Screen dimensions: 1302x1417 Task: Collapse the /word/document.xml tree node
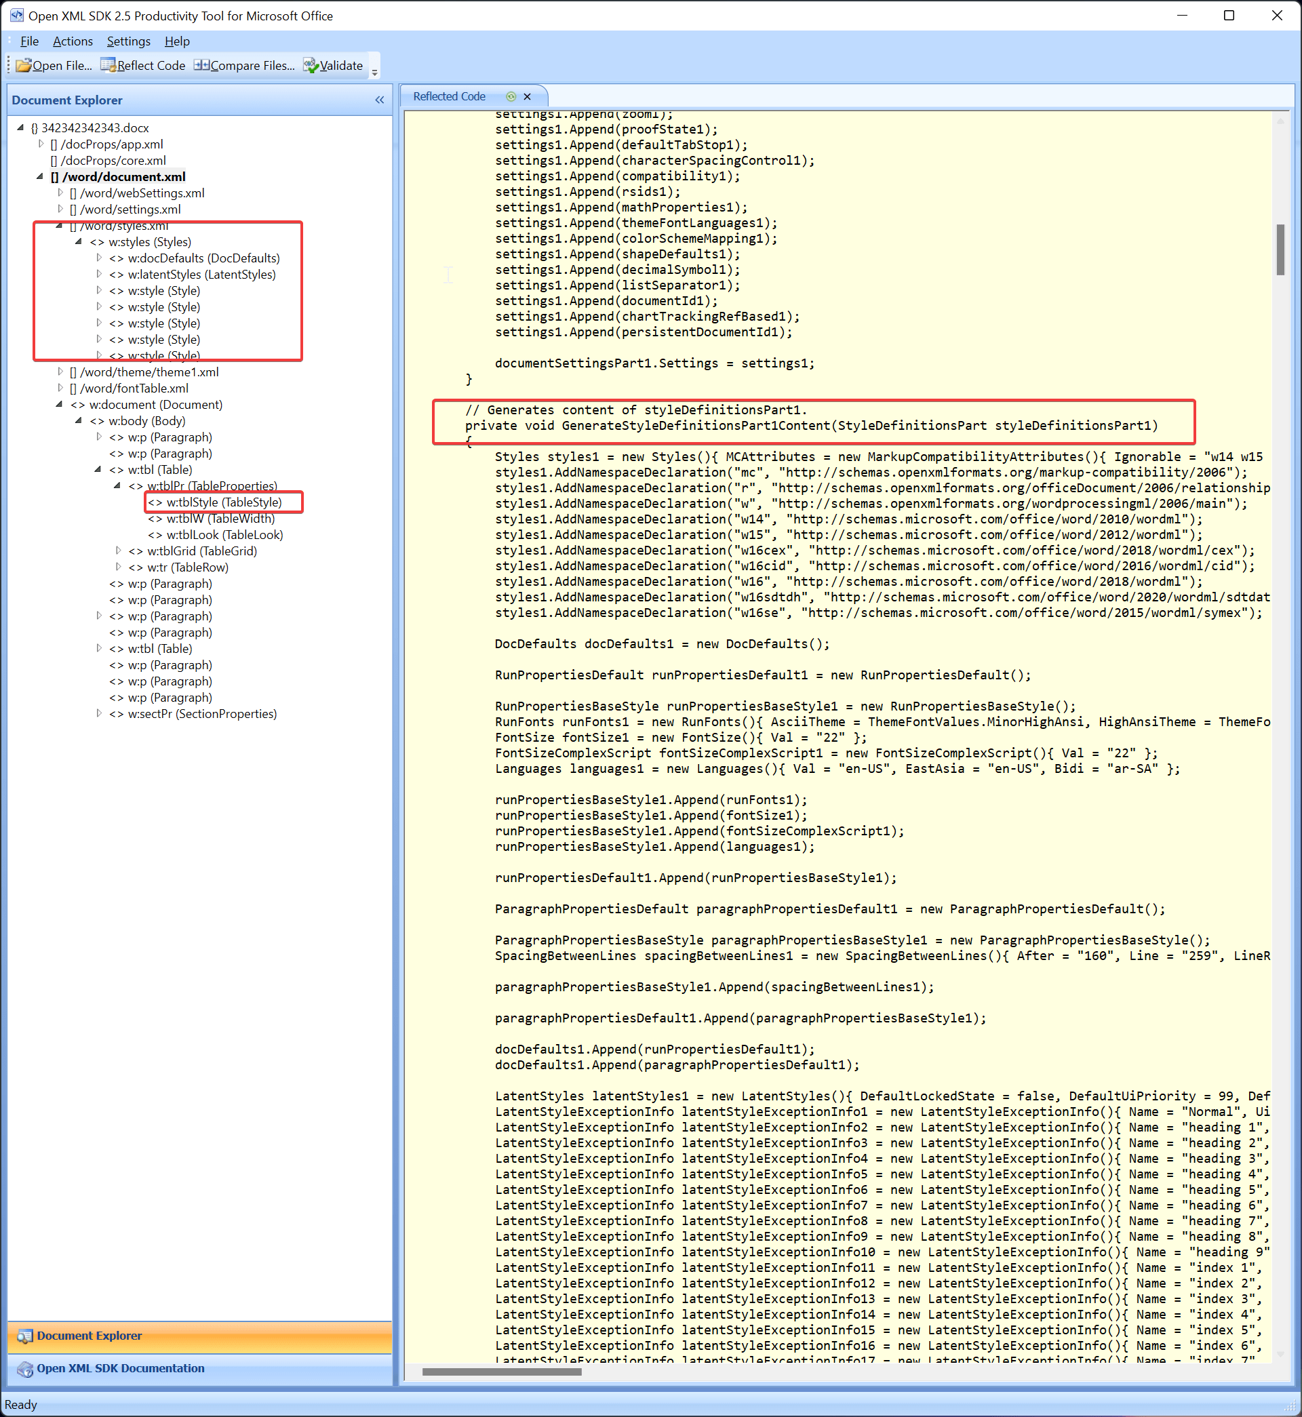click(40, 176)
